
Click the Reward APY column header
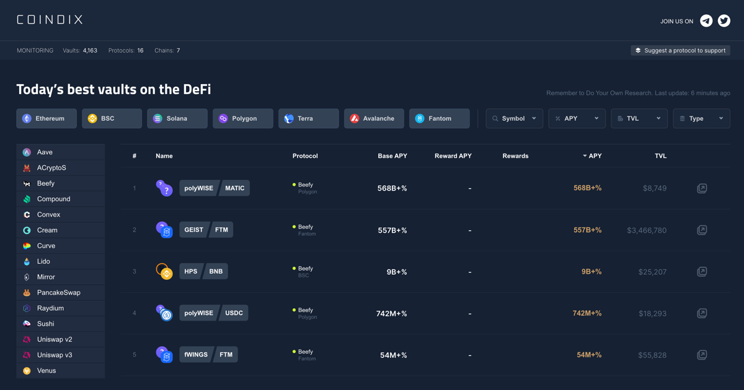(453, 156)
